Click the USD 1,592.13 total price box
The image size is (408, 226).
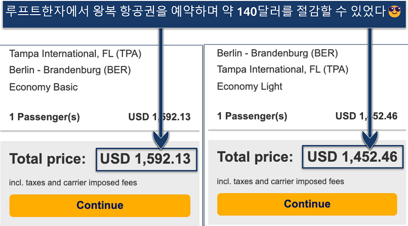(146, 159)
